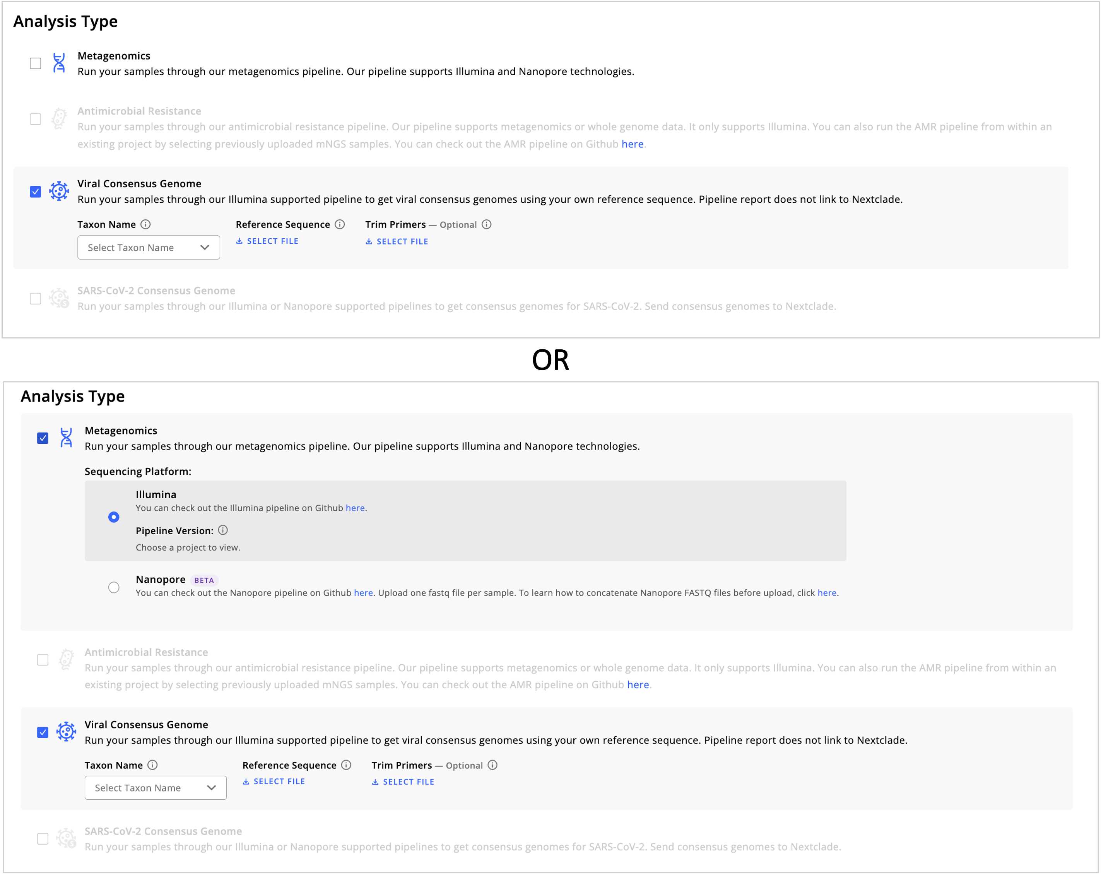Open Nanopore pipeline Github 'here' link

363,593
